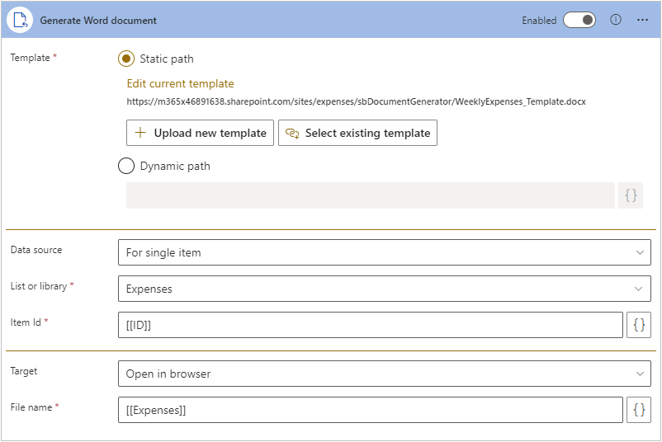The image size is (662, 442).
Task: Choose the Dynamic path radio option
Action: pyautogui.click(x=126, y=166)
